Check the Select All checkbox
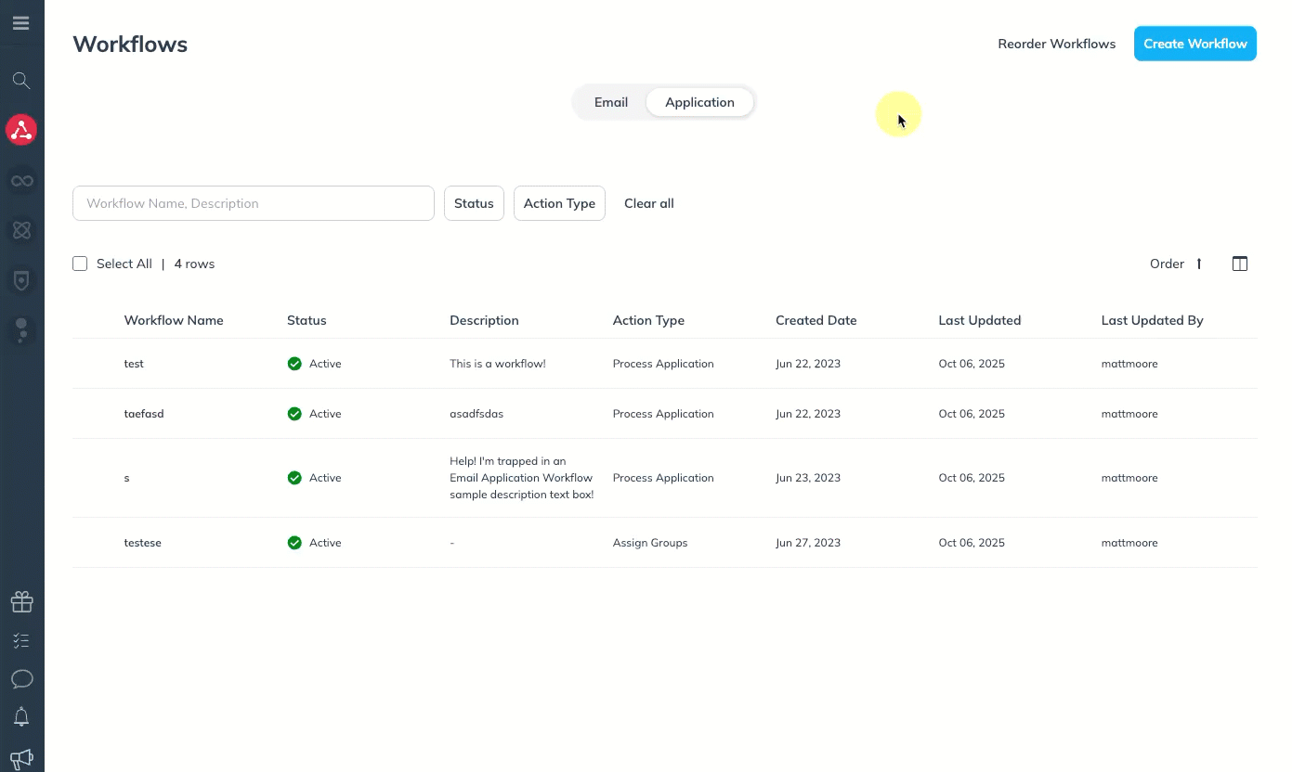 (80, 264)
